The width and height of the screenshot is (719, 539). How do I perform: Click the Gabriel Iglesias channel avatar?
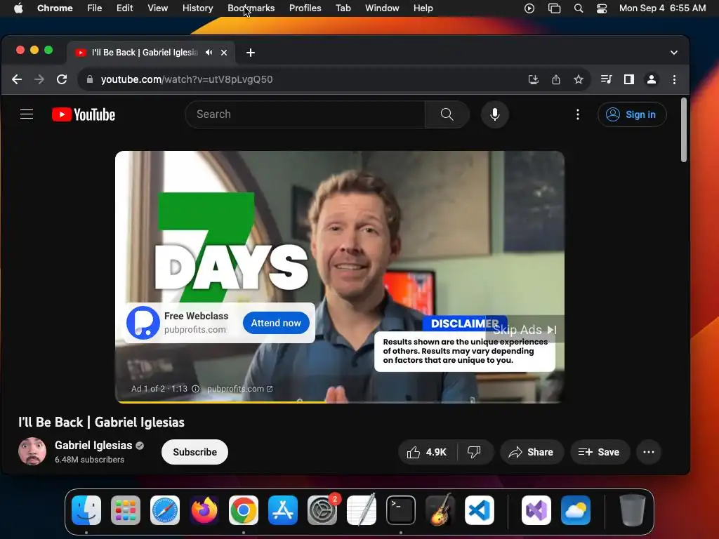32,451
